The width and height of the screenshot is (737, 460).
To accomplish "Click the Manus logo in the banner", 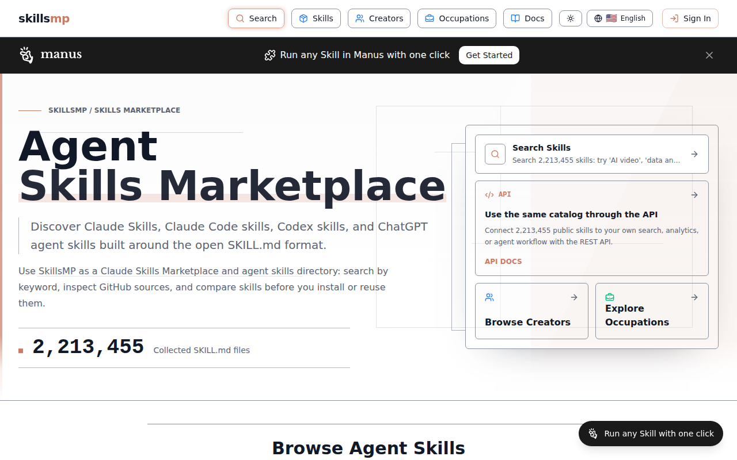I will tap(51, 55).
